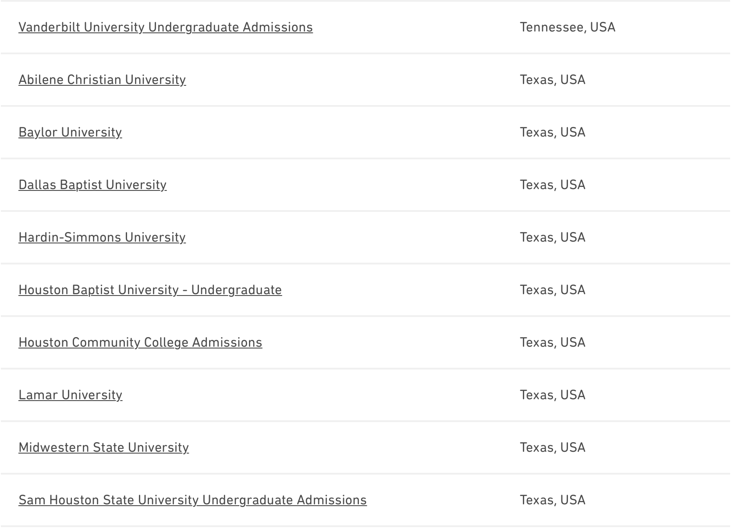Click Texas, USA next to Houston Baptist University

coord(553,290)
